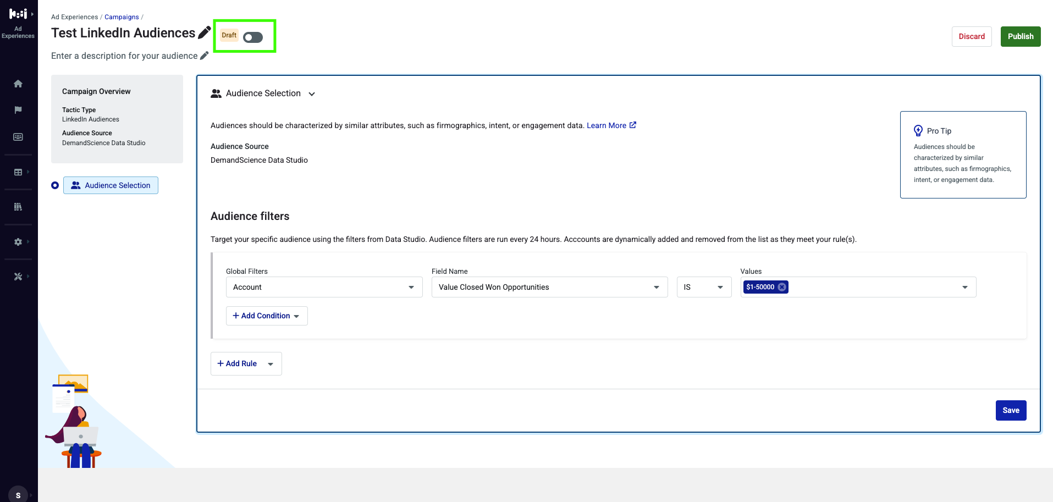Click the Audience filters heading
Image resolution: width=1053 pixels, height=502 pixels.
pyautogui.click(x=250, y=216)
